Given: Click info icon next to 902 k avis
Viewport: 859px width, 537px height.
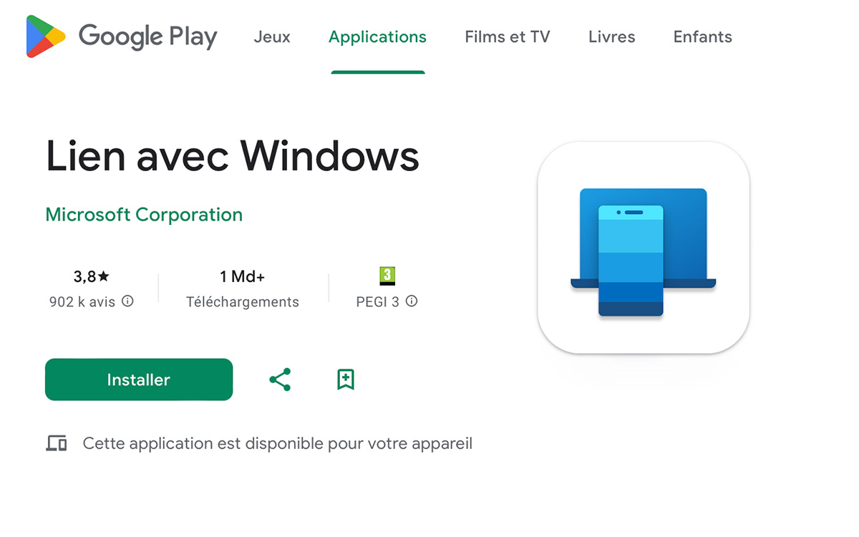Looking at the screenshot, I should click(x=127, y=301).
